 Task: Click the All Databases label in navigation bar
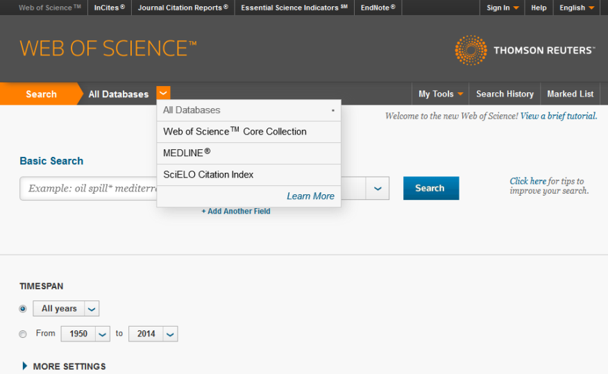(x=119, y=94)
